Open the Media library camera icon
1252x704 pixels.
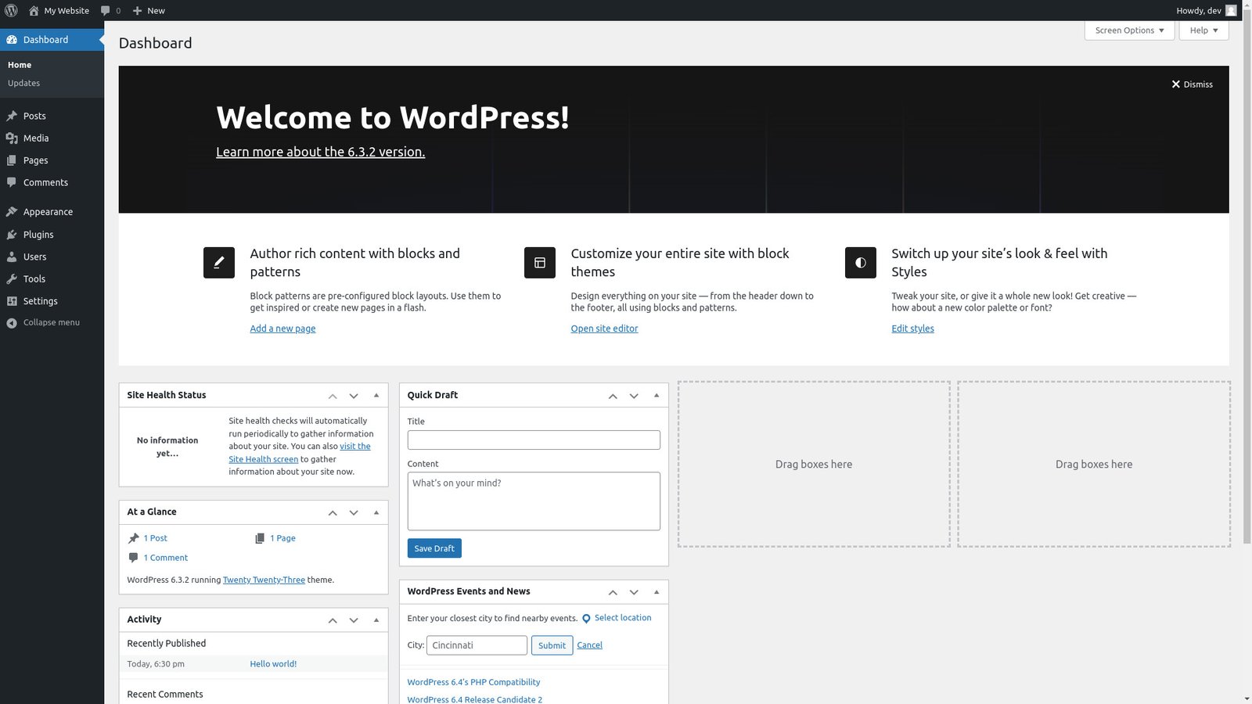pos(12,138)
